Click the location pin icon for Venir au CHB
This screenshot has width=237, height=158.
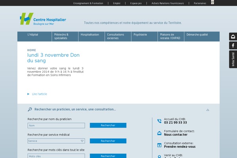click(159, 157)
